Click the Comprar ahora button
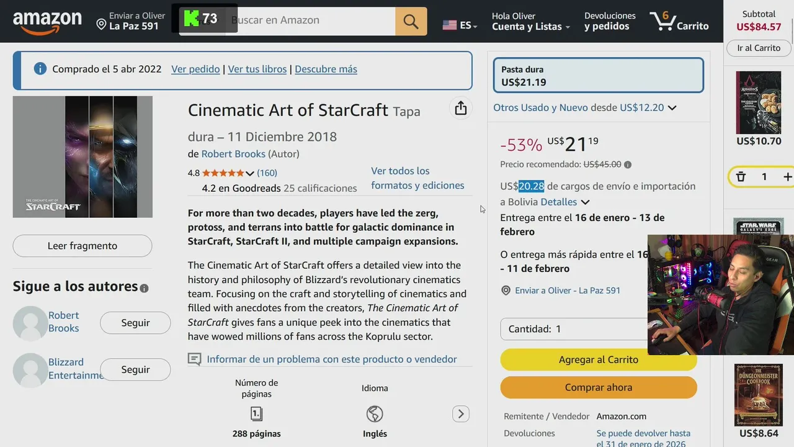Screen dimensions: 794x447 pos(598,387)
